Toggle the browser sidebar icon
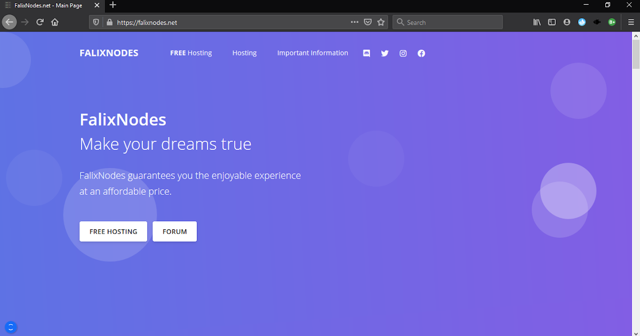The image size is (640, 336). 551,22
